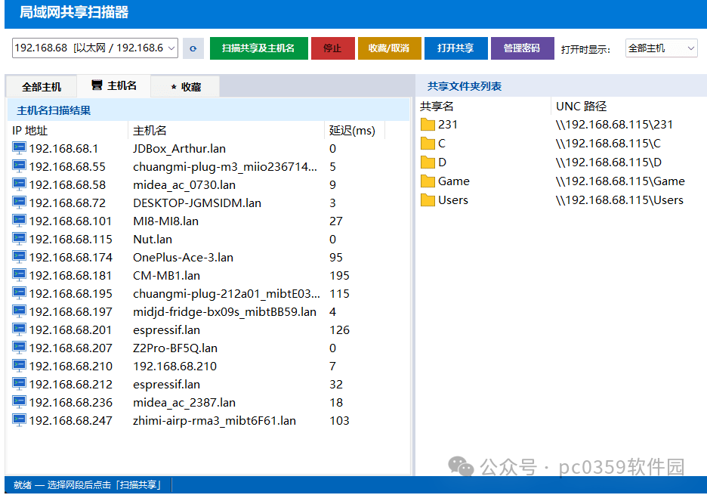Open the 收藏 tab
Image resolution: width=707 pixels, height=495 pixels.
pyautogui.click(x=186, y=87)
